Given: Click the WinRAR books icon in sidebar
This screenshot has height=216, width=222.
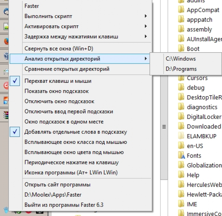Looking at the screenshot, I should (x=6, y=115).
